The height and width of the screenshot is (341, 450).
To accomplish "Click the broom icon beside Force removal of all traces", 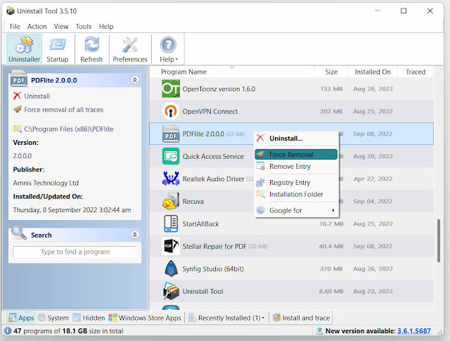I will click(x=18, y=110).
